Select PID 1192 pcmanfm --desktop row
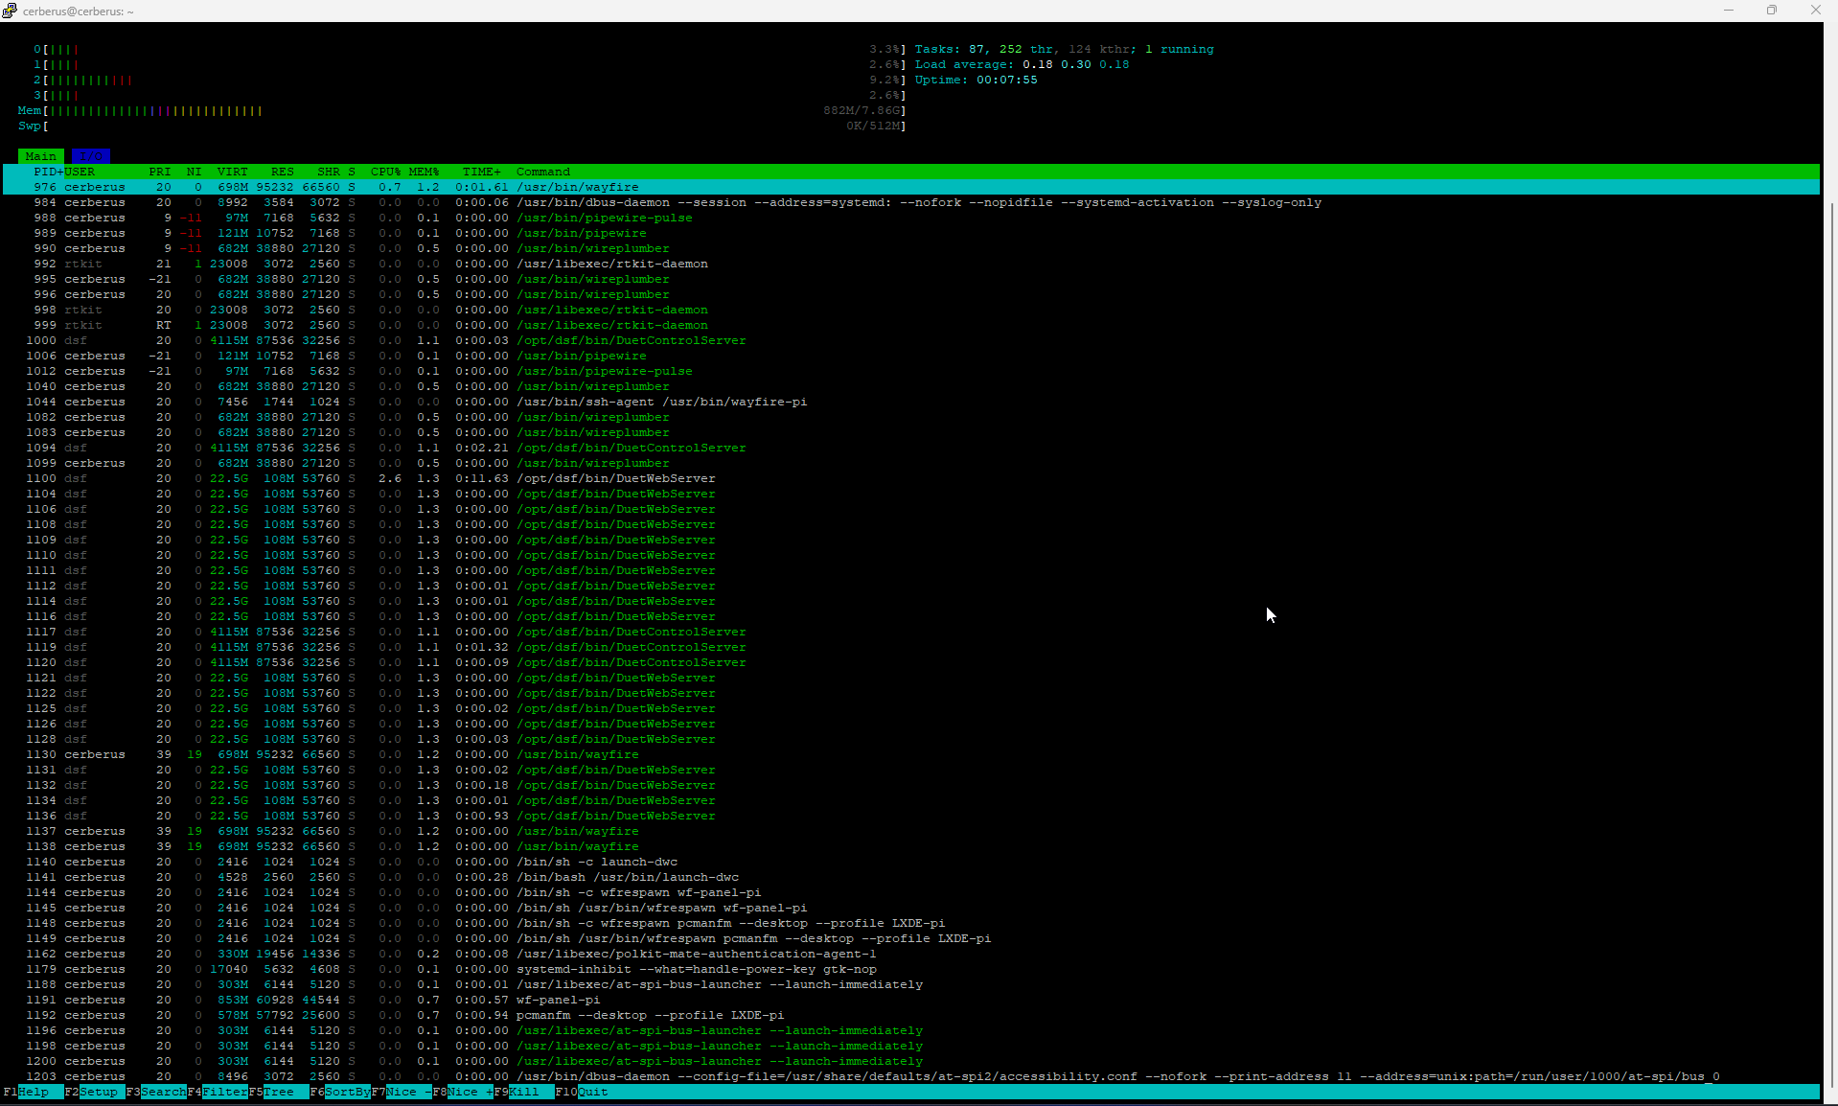 click(x=910, y=1015)
